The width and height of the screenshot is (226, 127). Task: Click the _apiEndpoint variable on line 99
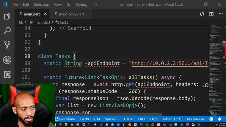[102, 64]
